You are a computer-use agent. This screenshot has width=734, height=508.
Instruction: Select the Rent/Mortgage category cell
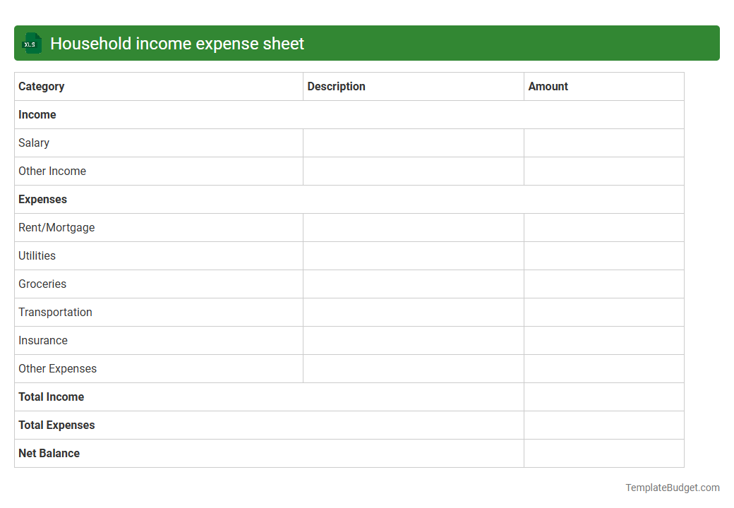[x=56, y=227]
